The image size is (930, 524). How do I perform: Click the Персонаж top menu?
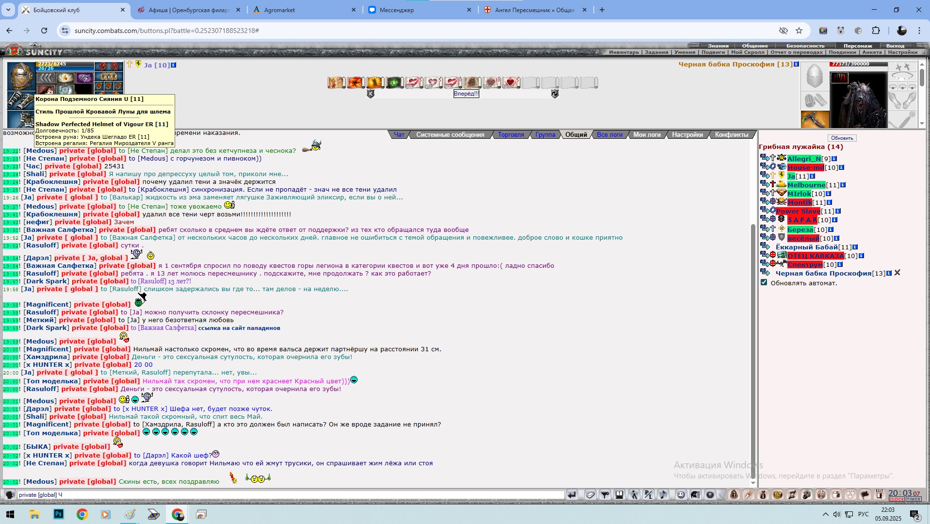pos(858,46)
